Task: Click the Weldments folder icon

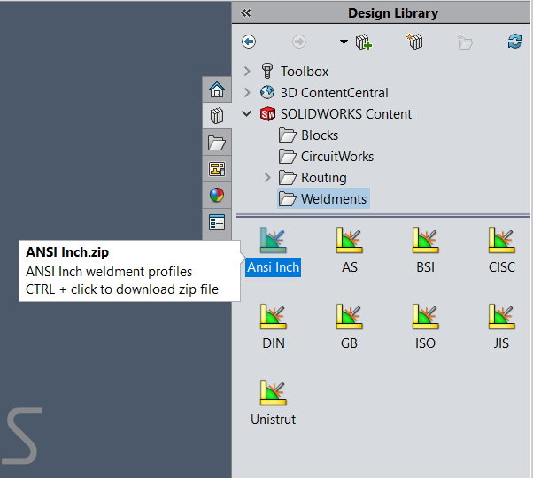Action: click(288, 199)
